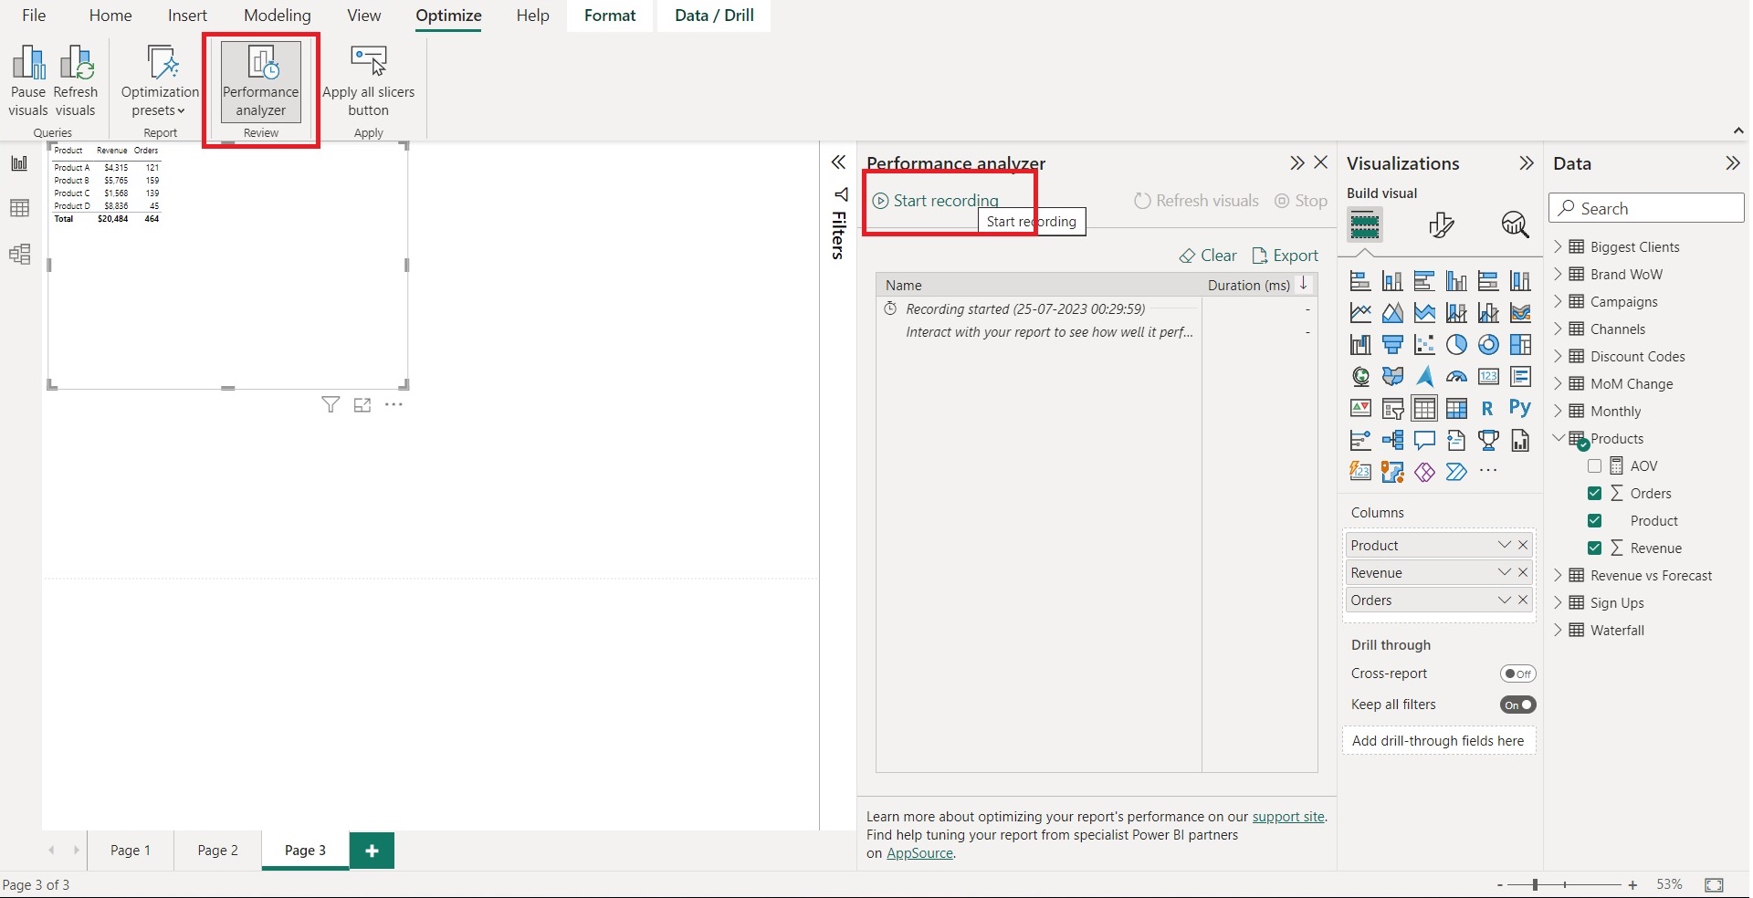Expand the Campaigns table
Screen dimensions: 1753x898
coord(1559,301)
